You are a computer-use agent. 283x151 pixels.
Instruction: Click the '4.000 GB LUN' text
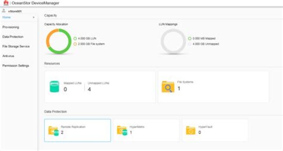click(87, 38)
